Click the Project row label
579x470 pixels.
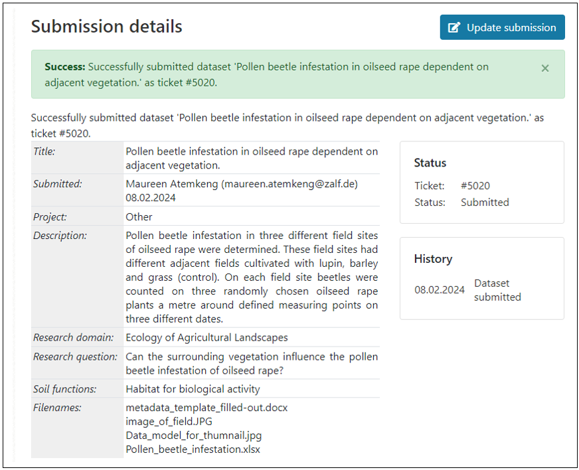(50, 216)
